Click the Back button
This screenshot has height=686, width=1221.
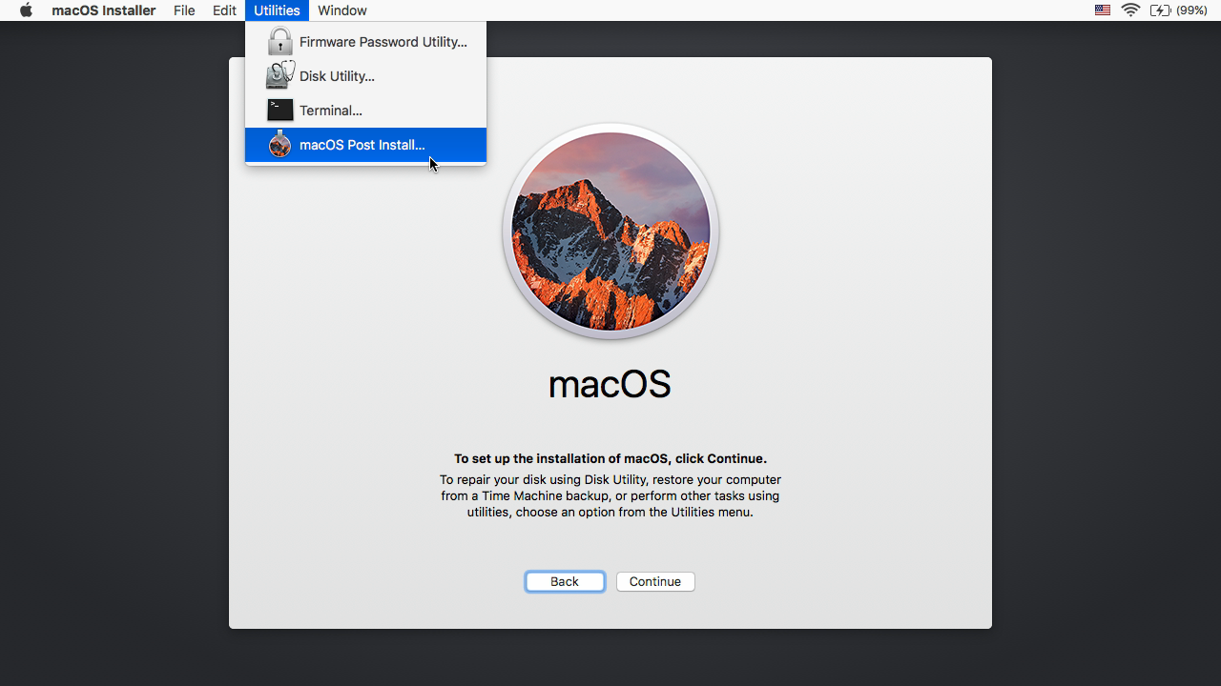coord(565,581)
